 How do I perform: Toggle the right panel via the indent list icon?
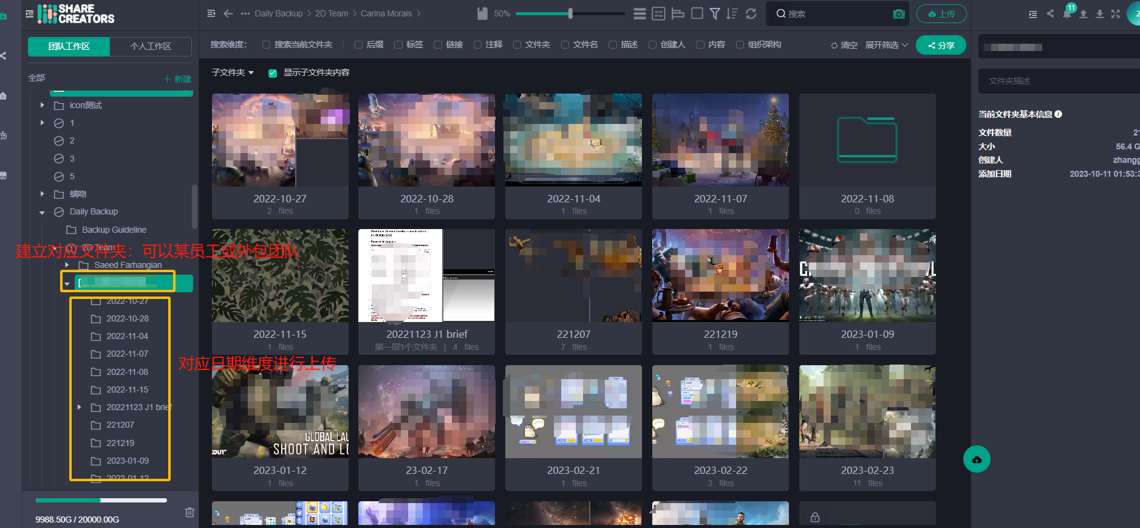click(1032, 14)
